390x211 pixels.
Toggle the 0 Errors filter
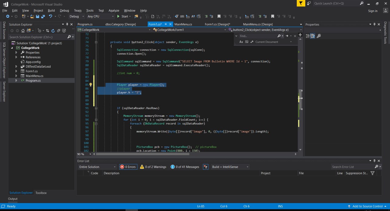[128, 167]
